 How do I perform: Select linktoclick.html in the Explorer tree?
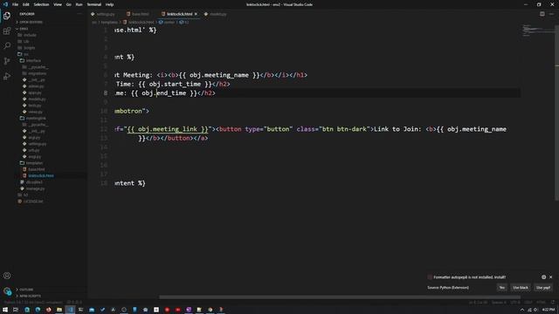click(x=41, y=176)
